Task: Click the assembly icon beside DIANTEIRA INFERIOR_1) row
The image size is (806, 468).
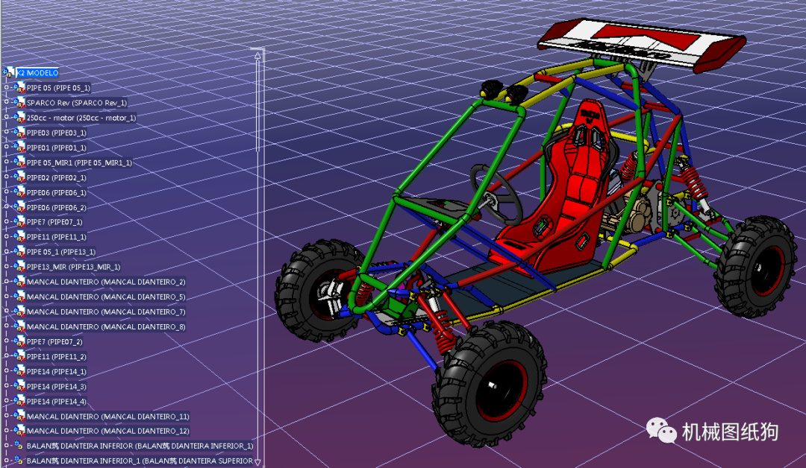Action: click(x=19, y=446)
